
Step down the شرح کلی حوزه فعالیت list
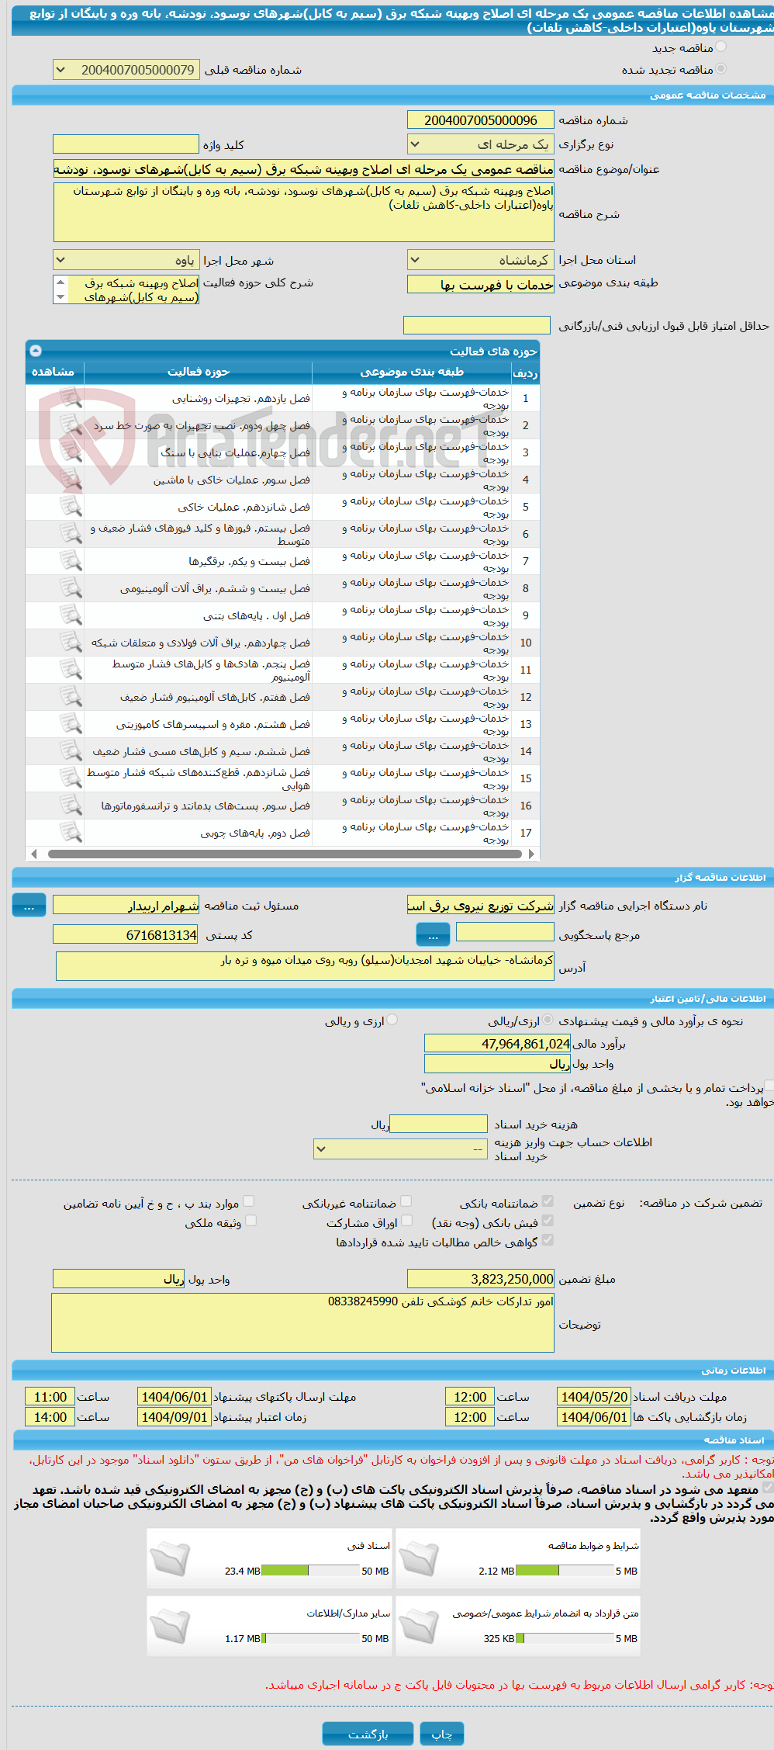pyautogui.click(x=60, y=297)
